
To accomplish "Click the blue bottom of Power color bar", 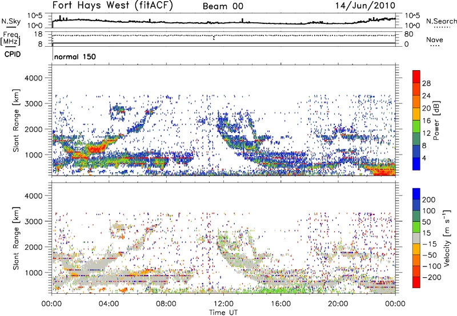I will tap(416, 164).
